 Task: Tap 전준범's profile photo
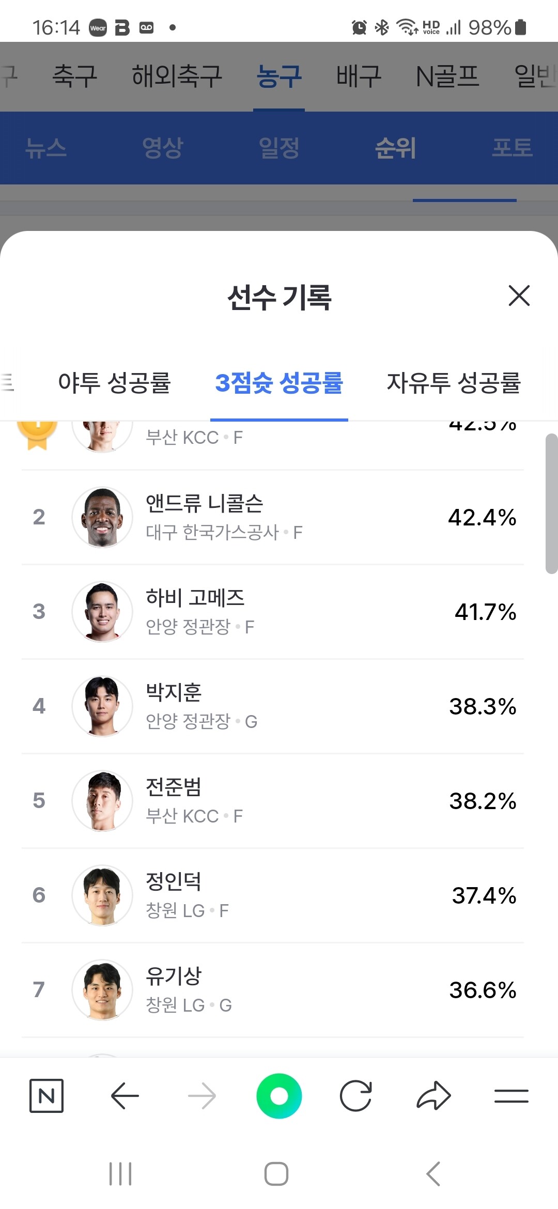pyautogui.click(x=102, y=801)
